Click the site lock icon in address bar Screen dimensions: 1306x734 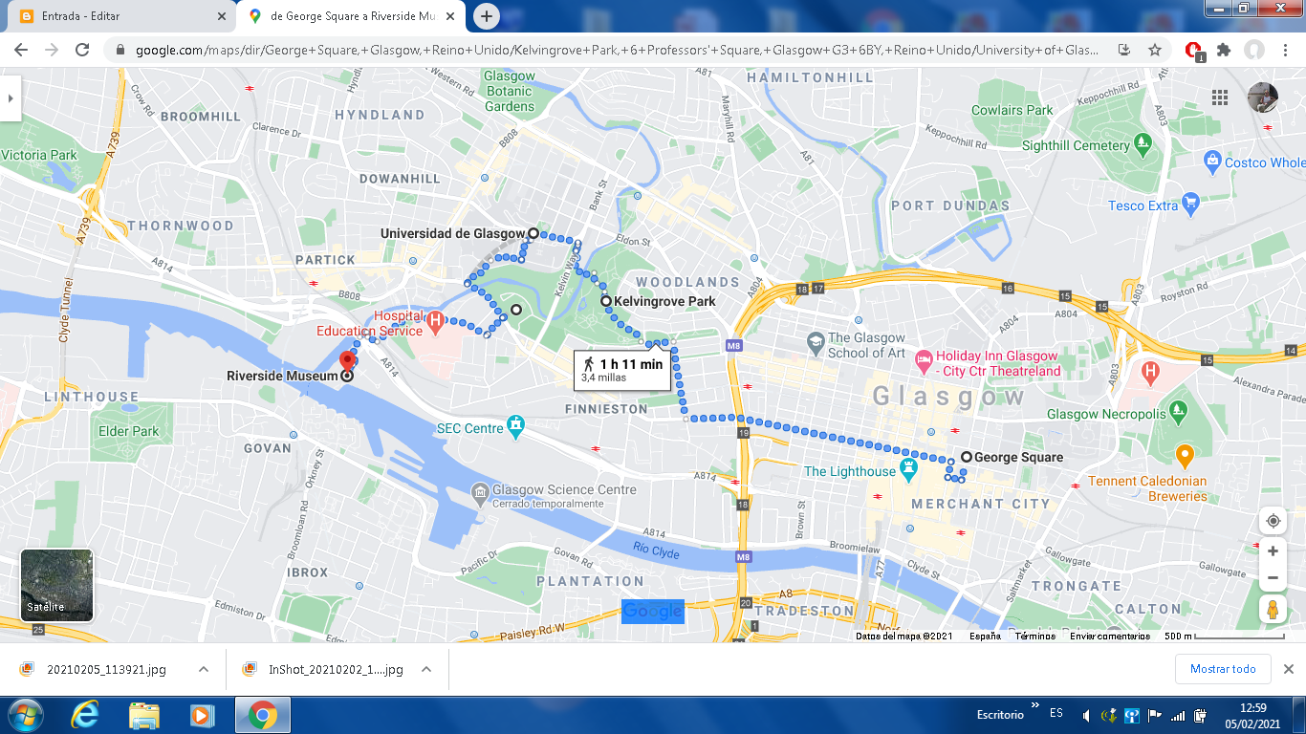point(120,50)
